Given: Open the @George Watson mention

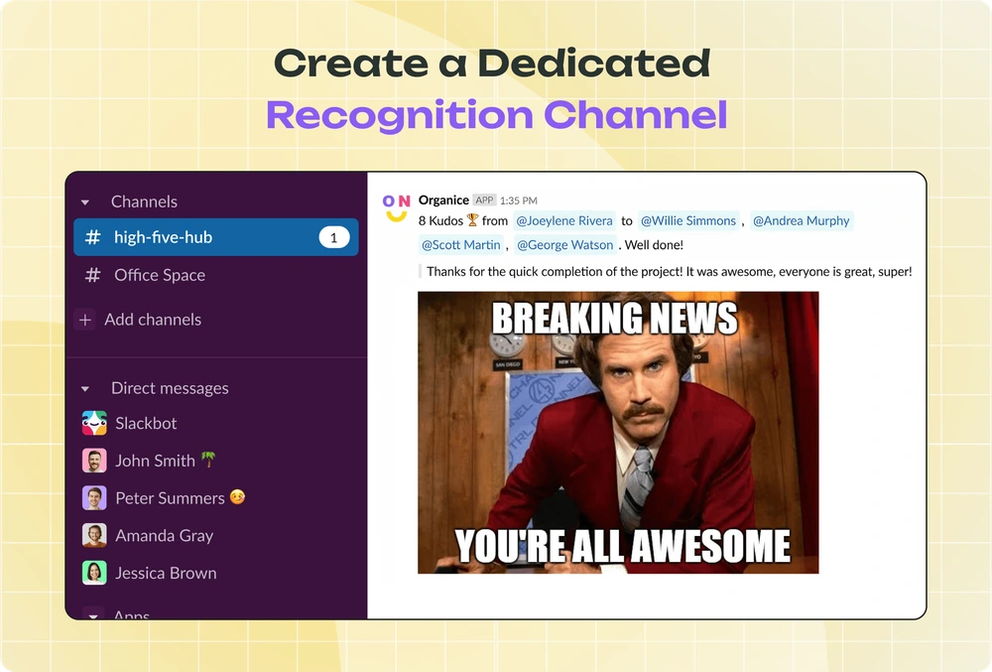Looking at the screenshot, I should [565, 245].
